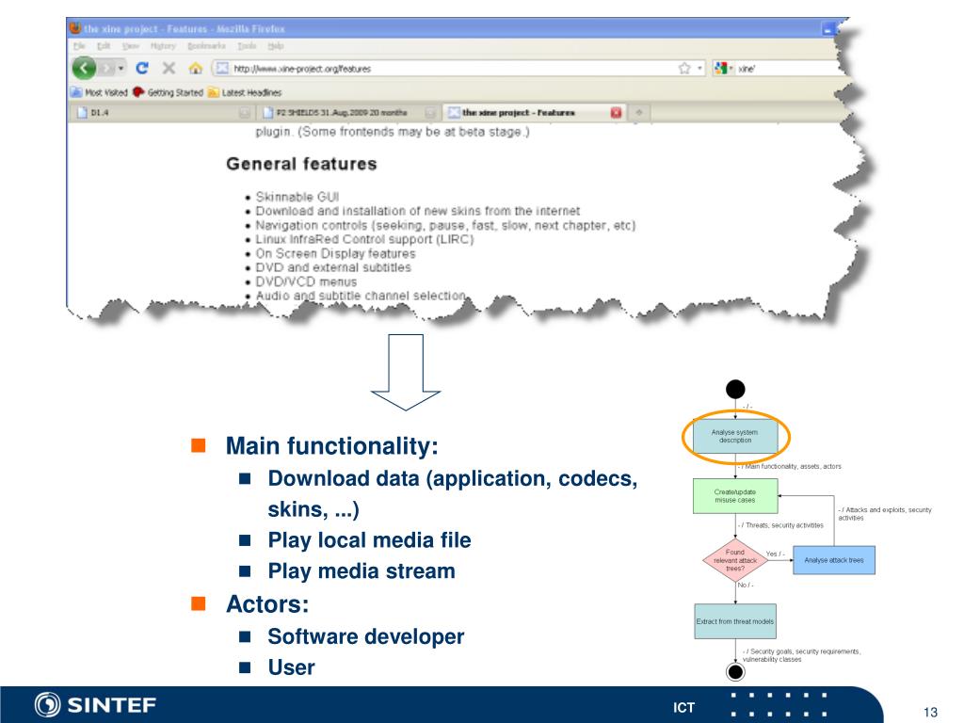
Task: Open the File menu
Action: pos(79,46)
